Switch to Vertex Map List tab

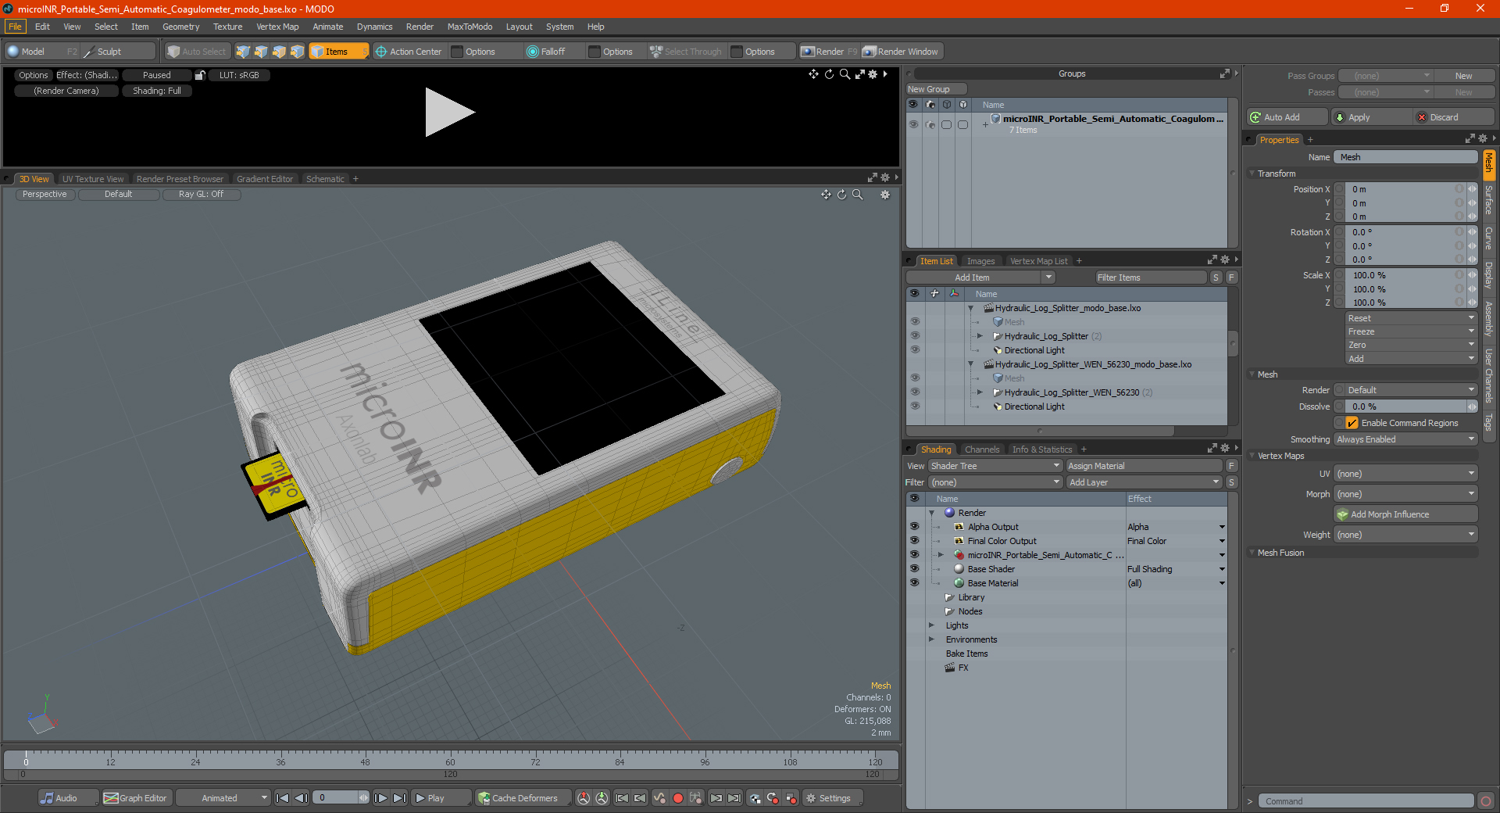pyautogui.click(x=1038, y=261)
